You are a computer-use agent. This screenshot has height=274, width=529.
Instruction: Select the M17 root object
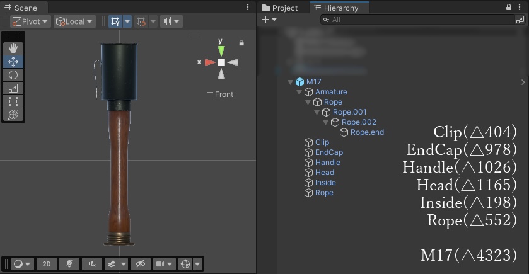point(313,82)
